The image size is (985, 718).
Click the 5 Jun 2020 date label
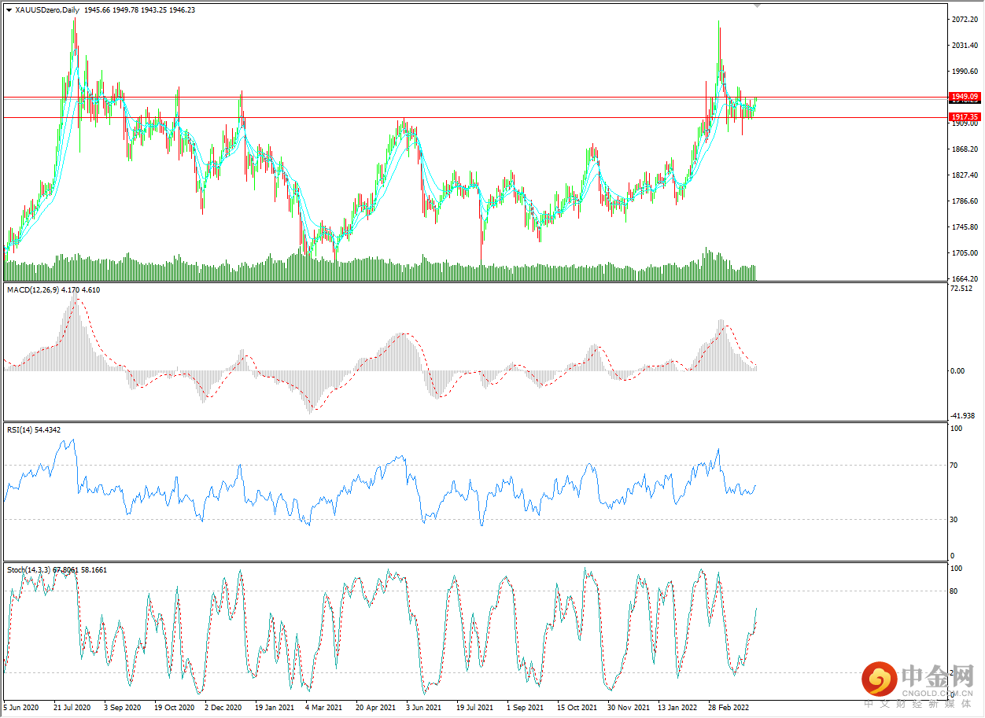click(x=20, y=708)
